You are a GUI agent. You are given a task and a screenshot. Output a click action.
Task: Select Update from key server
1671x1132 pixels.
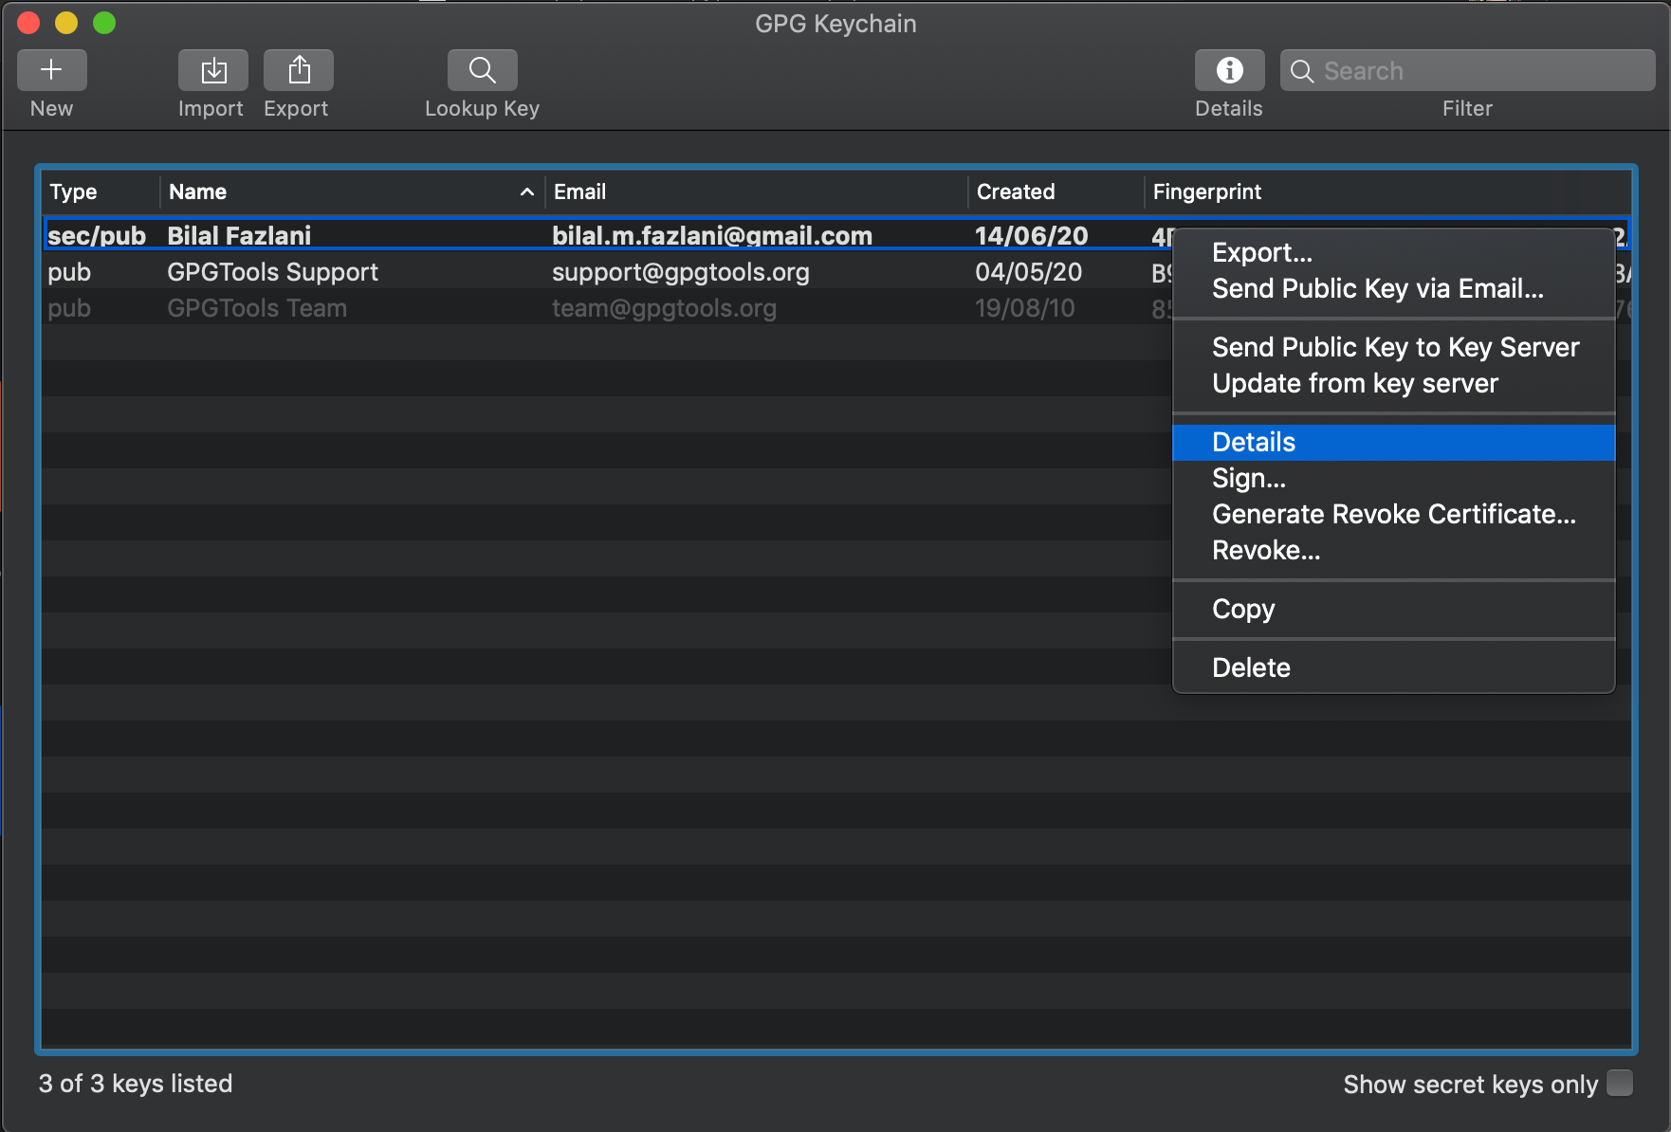point(1394,383)
